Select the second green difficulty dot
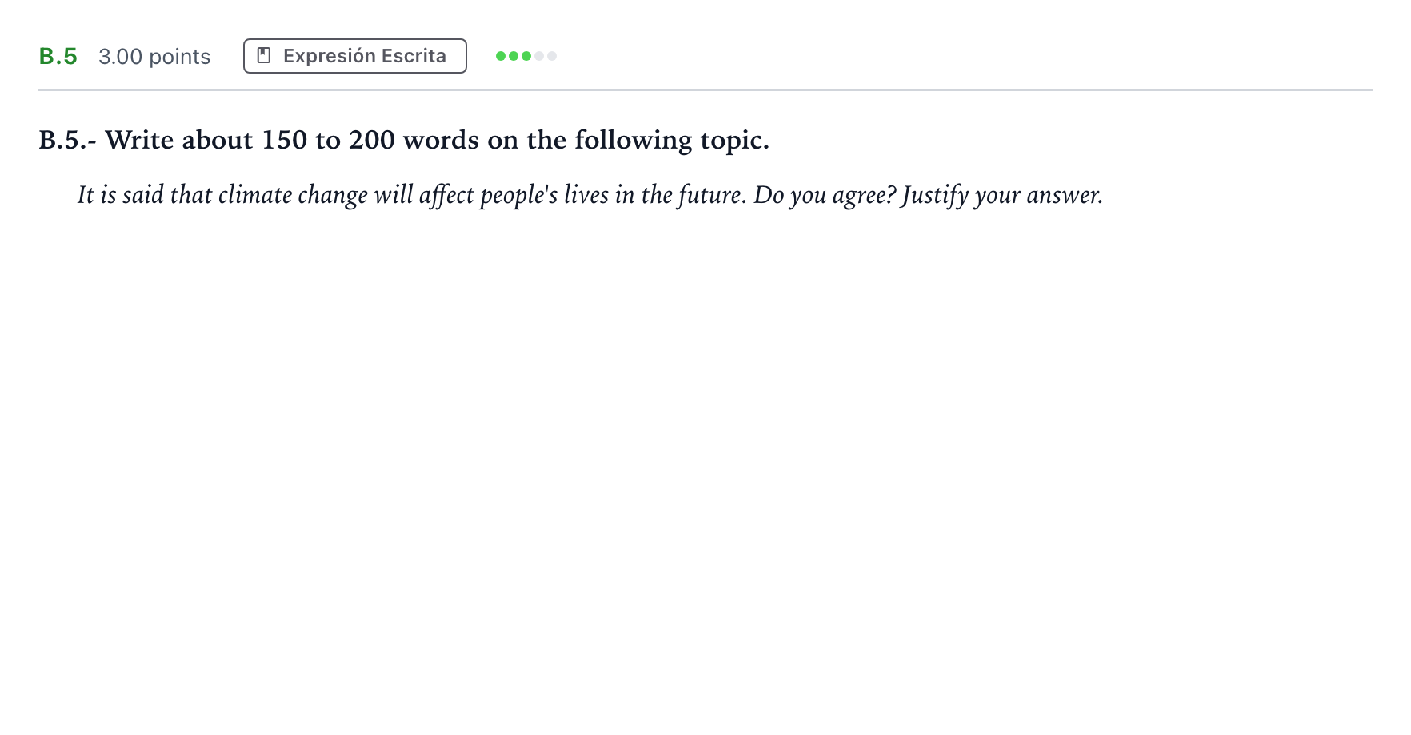1411x735 pixels. click(514, 56)
